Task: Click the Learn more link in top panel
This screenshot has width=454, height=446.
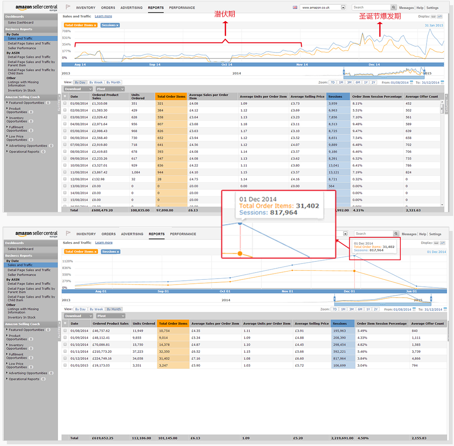Action: 103,16
